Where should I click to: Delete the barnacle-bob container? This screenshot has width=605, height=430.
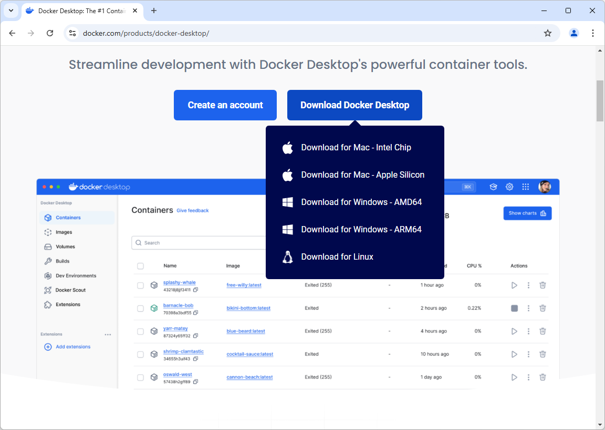[543, 308]
